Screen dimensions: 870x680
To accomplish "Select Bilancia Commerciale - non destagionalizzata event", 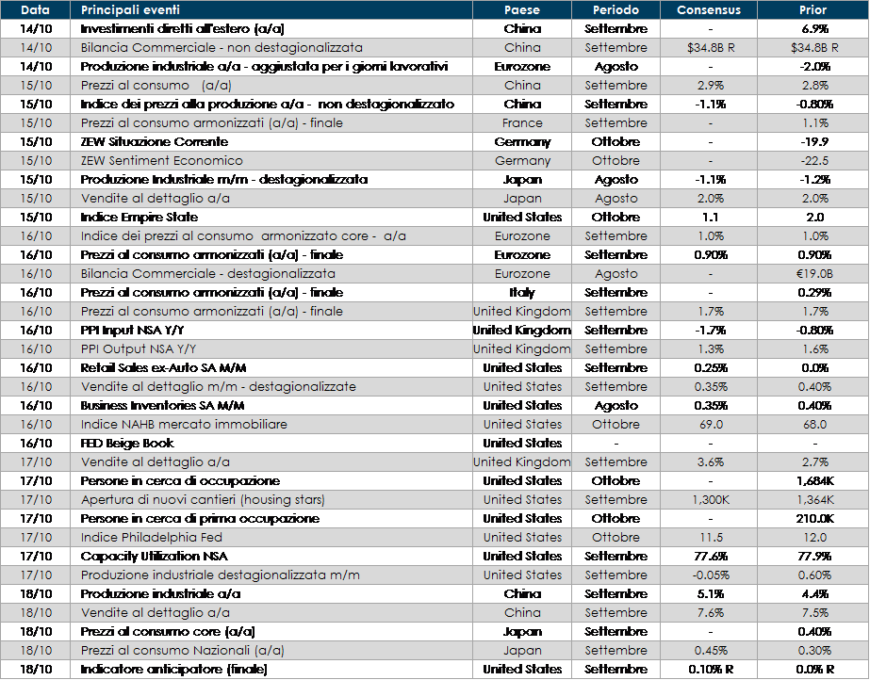I will (x=222, y=48).
